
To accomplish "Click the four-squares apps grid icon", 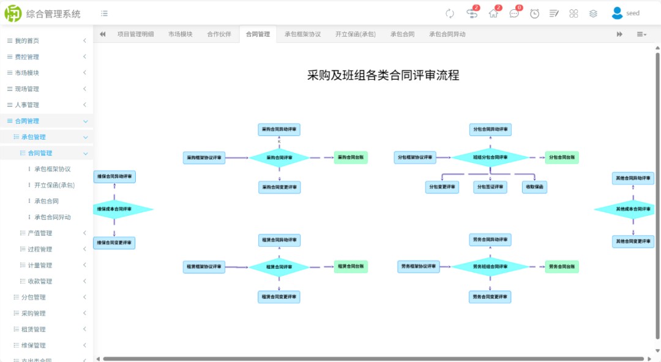I will [x=573, y=13].
